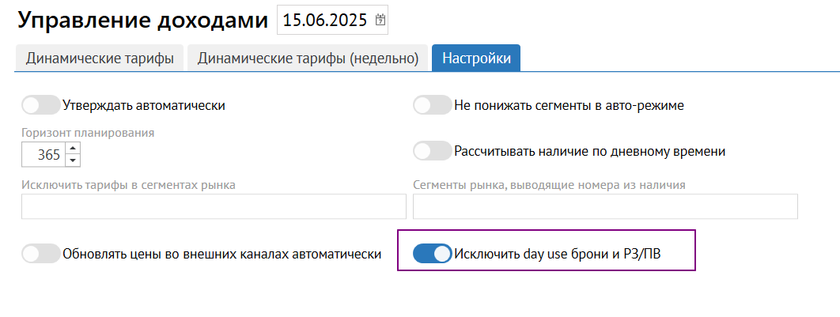The height and width of the screenshot is (317, 840).
Task: Open the Динамические тарифы (недельно) tab
Action: 308,58
